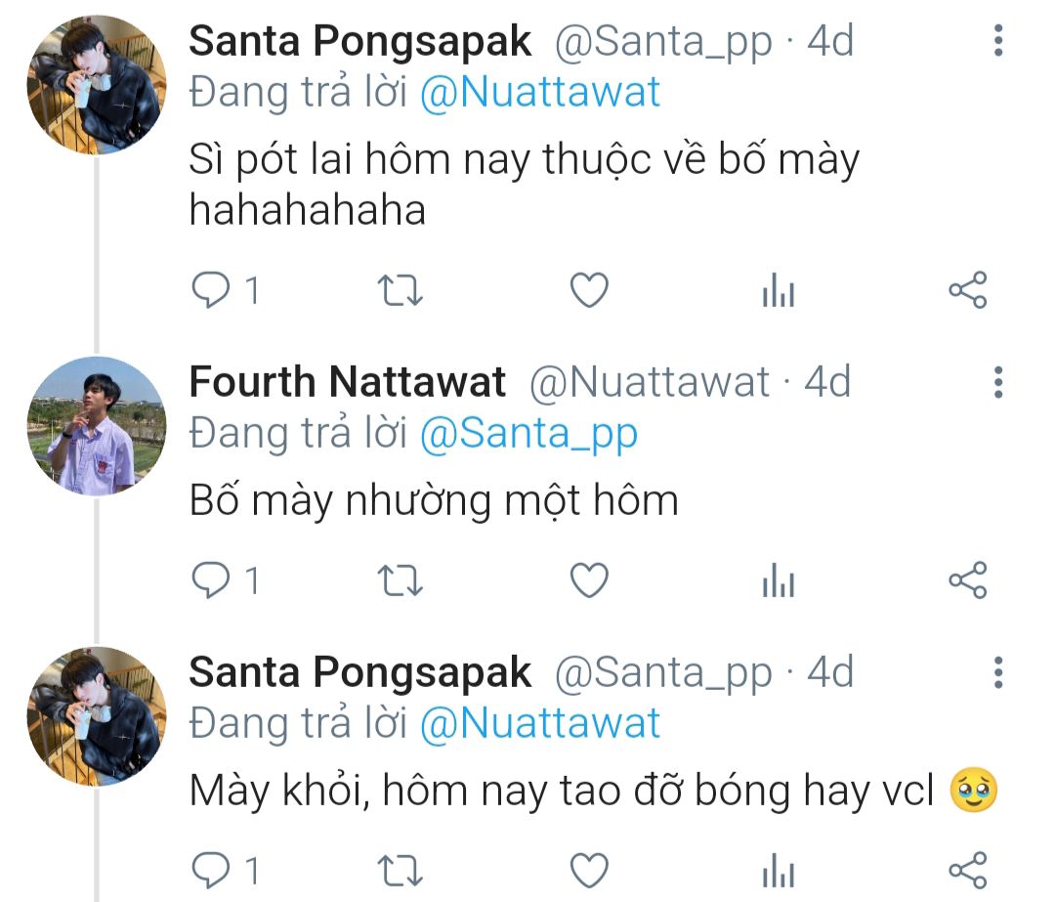Like 'Bố mày nhường một hôm' tweet

(x=589, y=581)
